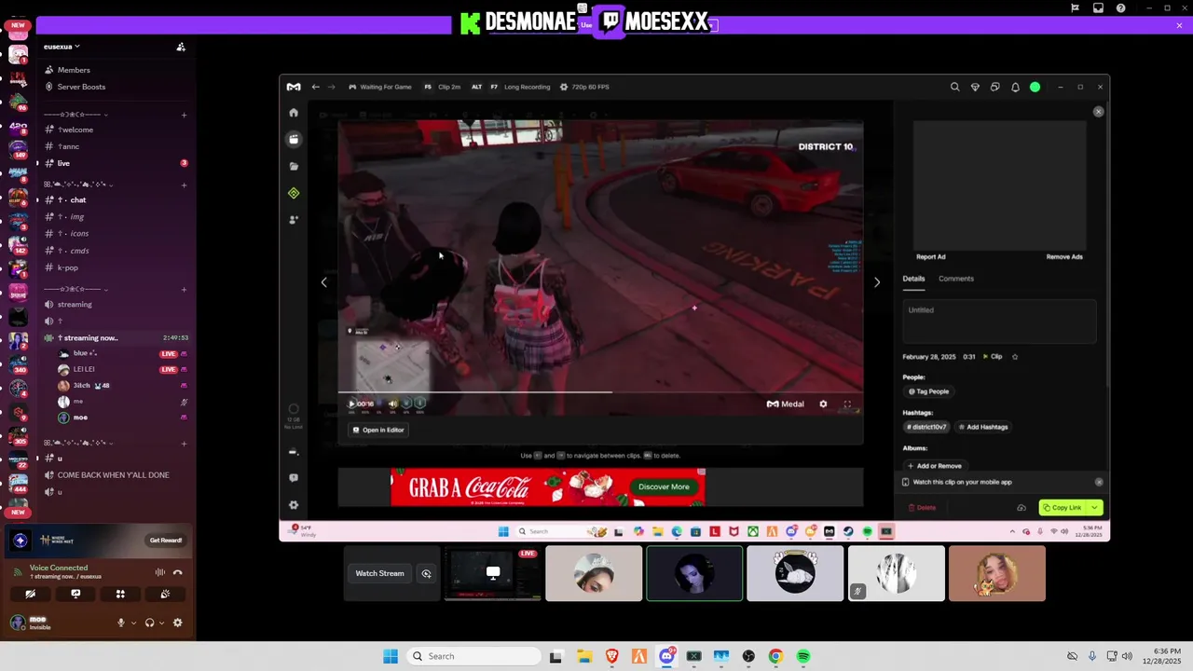Open Medal settings gear at sidebar bottom
Image resolution: width=1193 pixels, height=671 pixels.
click(x=294, y=505)
